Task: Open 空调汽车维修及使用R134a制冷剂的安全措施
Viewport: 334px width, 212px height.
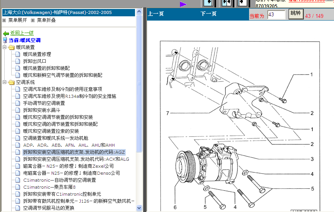Action: [x=70, y=96]
